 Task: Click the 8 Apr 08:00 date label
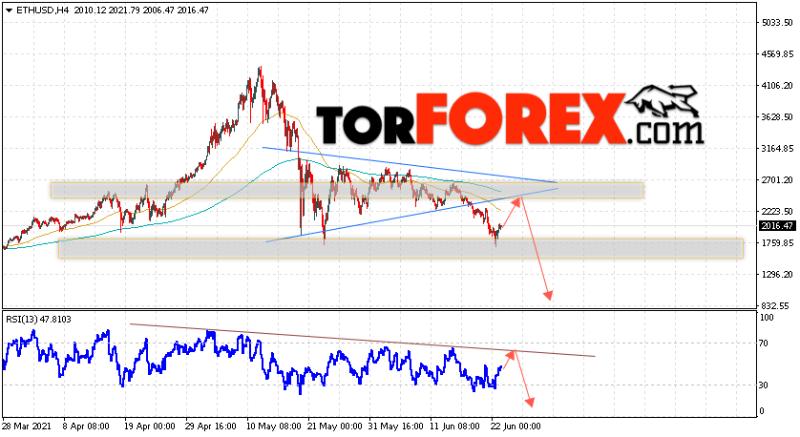point(86,427)
